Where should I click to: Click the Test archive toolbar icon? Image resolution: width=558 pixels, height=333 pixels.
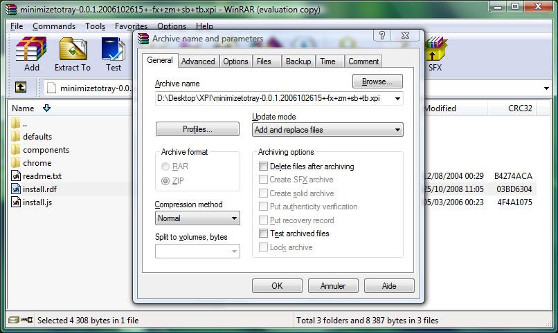click(113, 48)
